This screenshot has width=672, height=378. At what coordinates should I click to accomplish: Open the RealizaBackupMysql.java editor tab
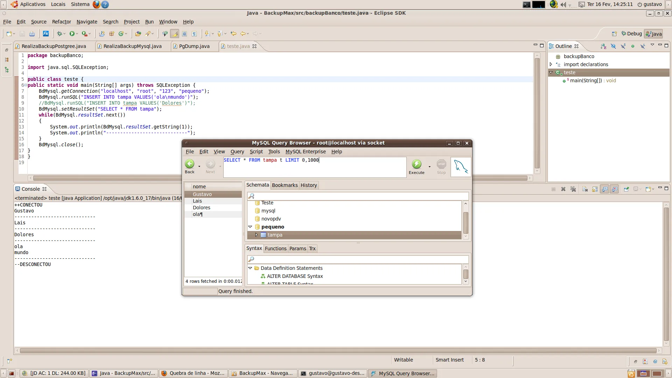click(132, 46)
